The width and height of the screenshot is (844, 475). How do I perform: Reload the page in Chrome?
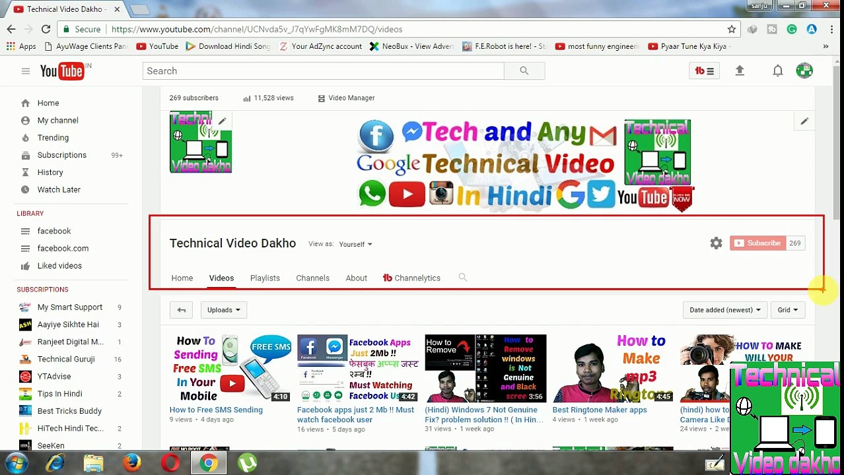point(46,29)
